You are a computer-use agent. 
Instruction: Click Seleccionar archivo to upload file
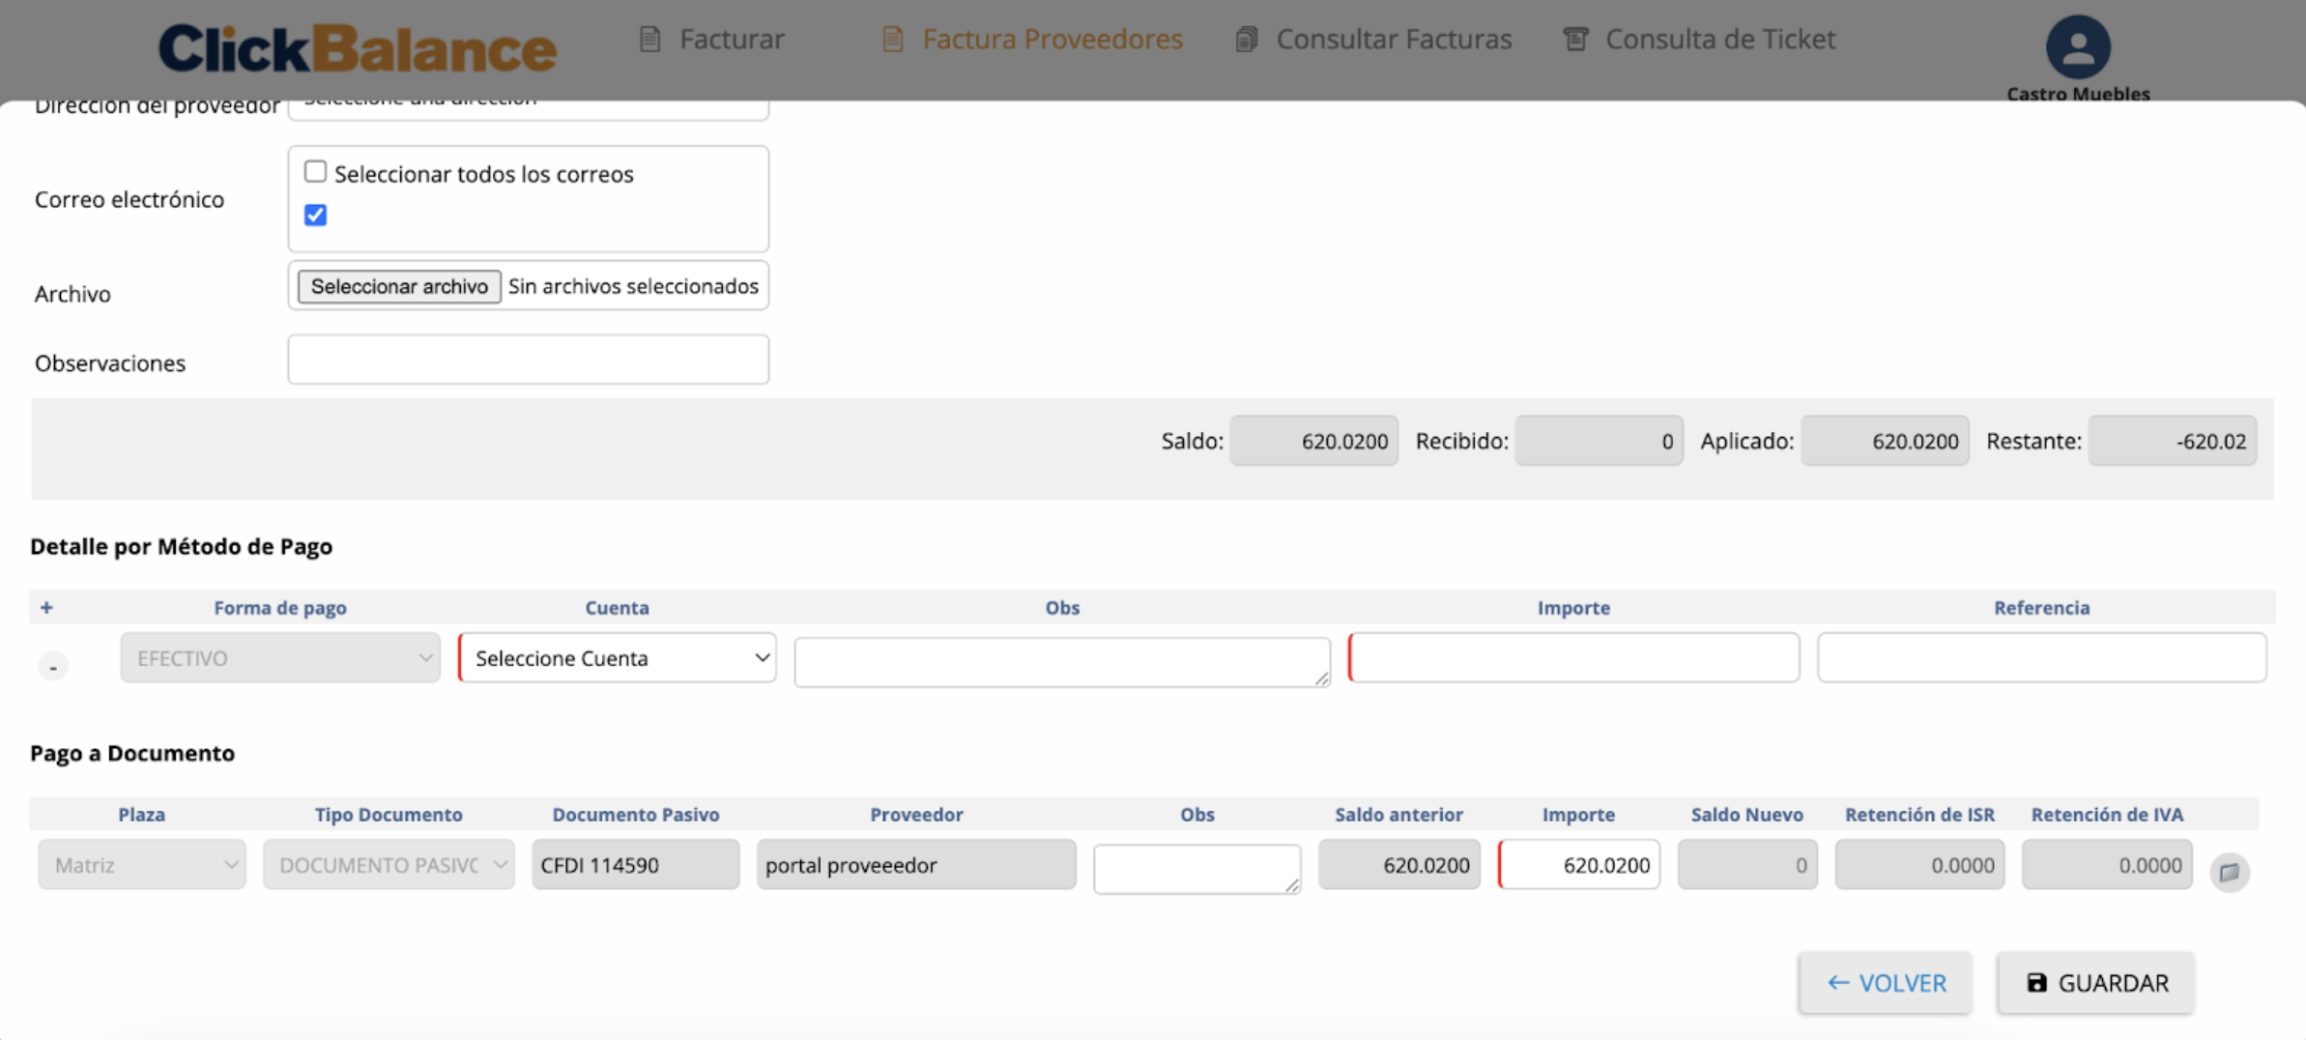click(x=399, y=287)
